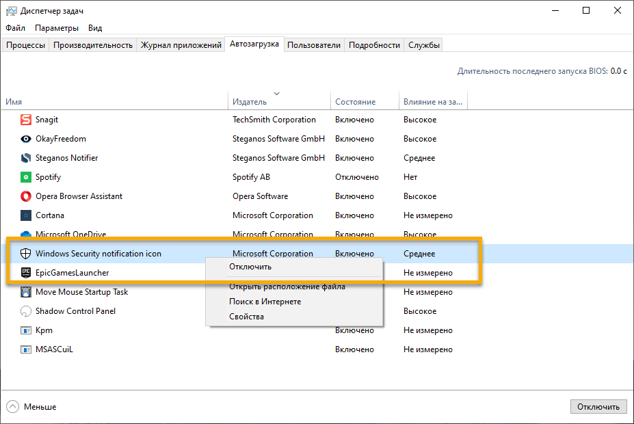Click the green Spotify icon
The width and height of the screenshot is (634, 424).
tap(26, 177)
